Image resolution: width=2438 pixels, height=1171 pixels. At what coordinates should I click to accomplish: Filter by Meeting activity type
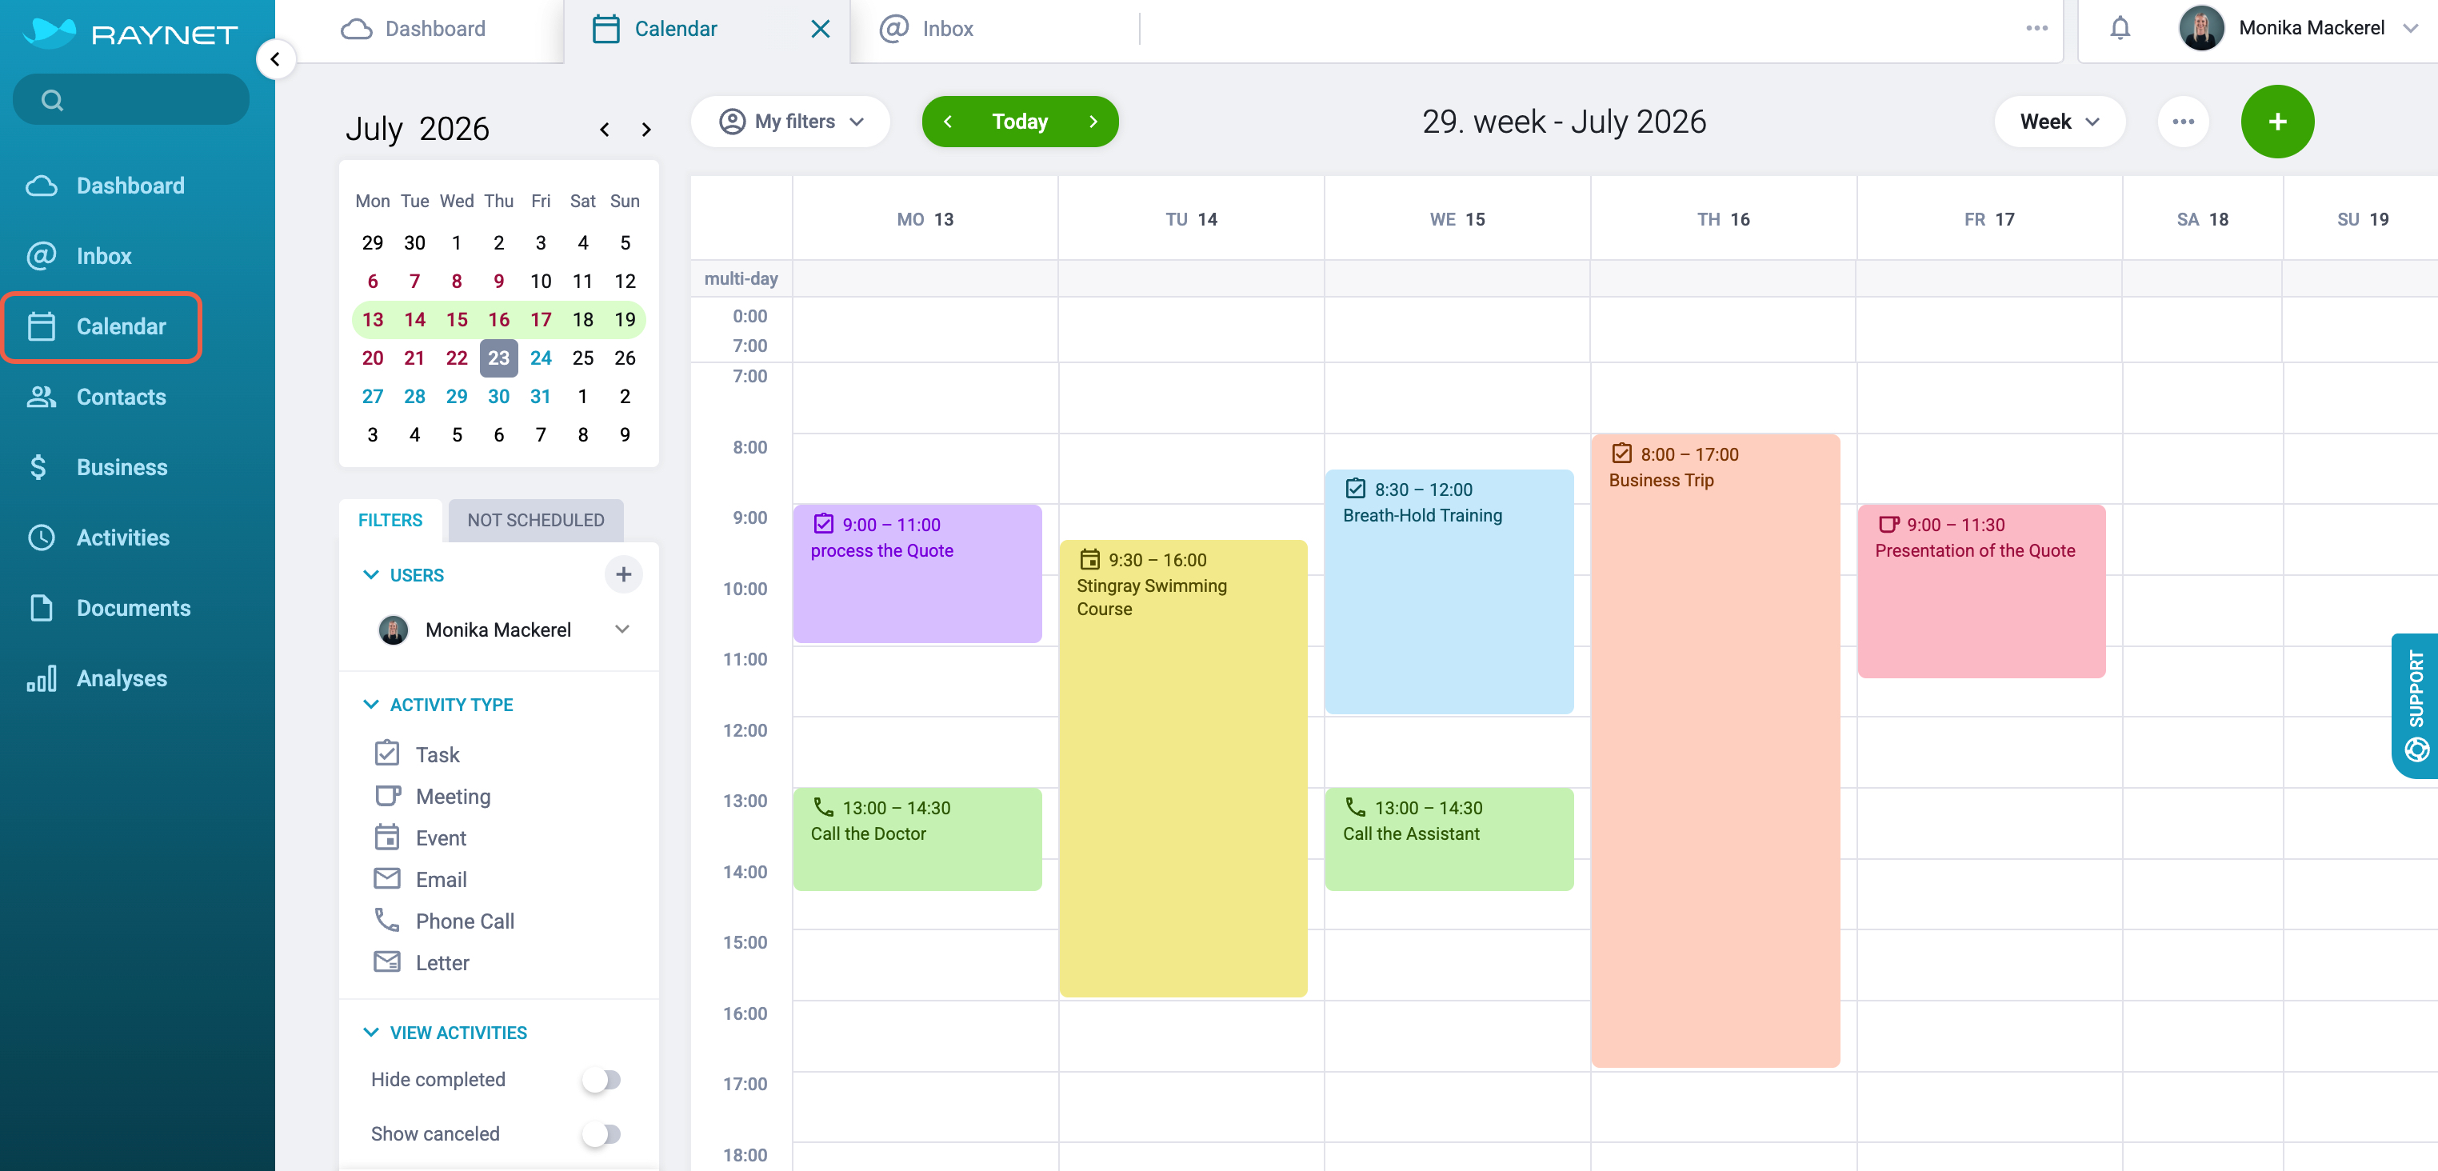pyautogui.click(x=433, y=796)
